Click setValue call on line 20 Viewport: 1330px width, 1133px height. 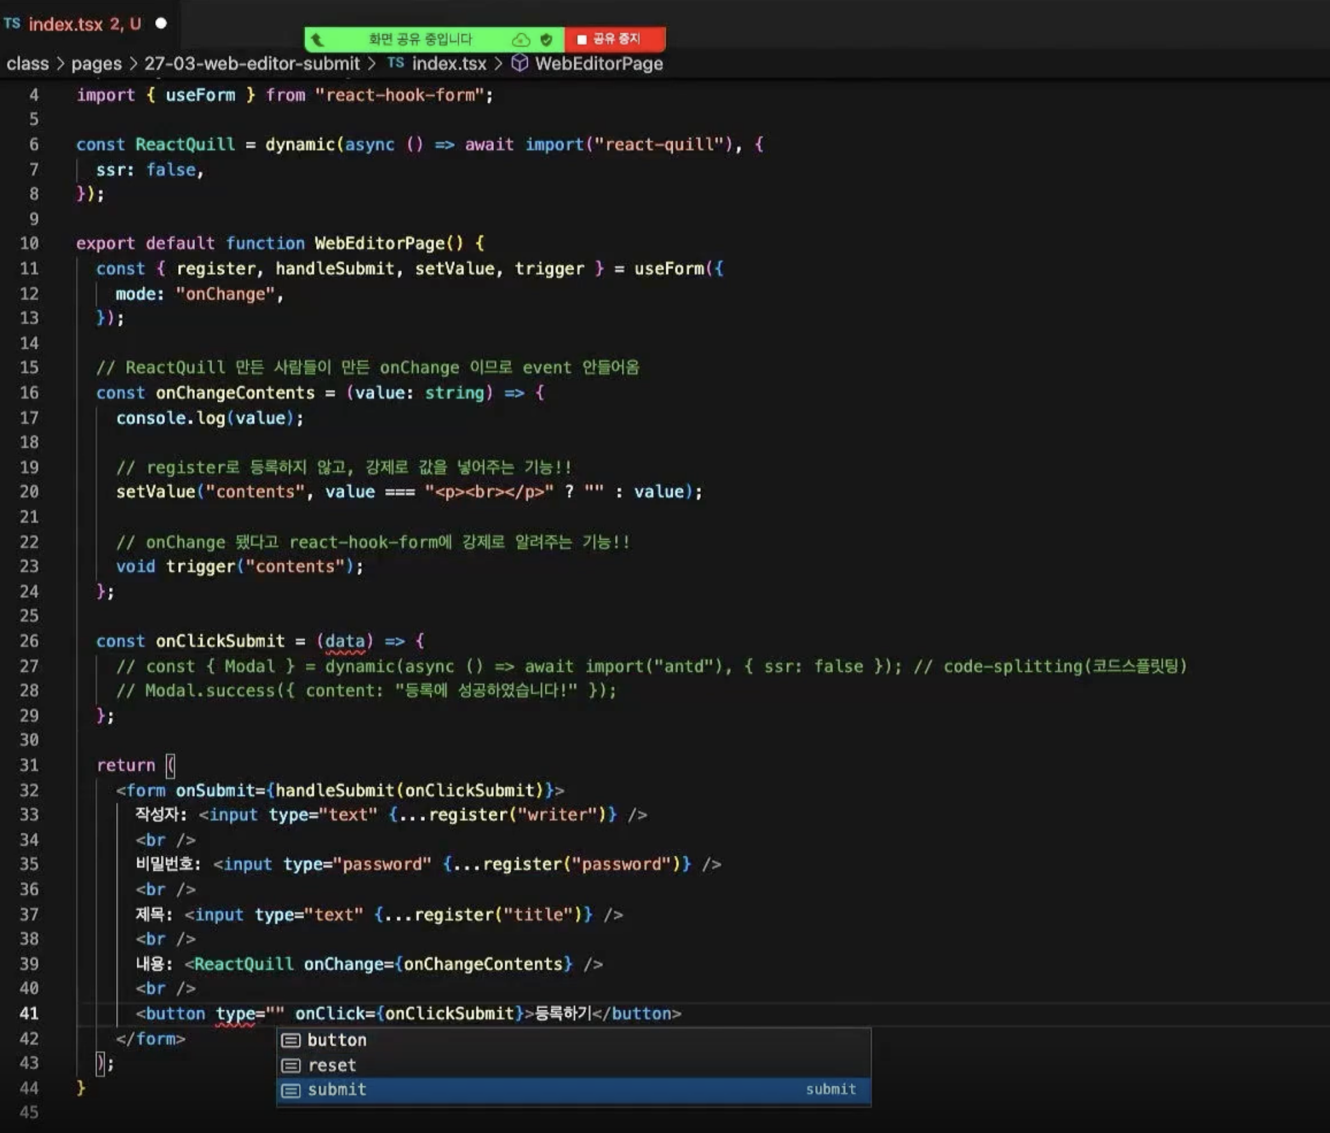[156, 492]
